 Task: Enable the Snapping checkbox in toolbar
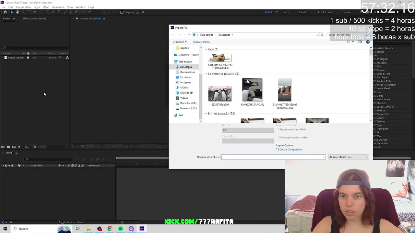(x=122, y=12)
